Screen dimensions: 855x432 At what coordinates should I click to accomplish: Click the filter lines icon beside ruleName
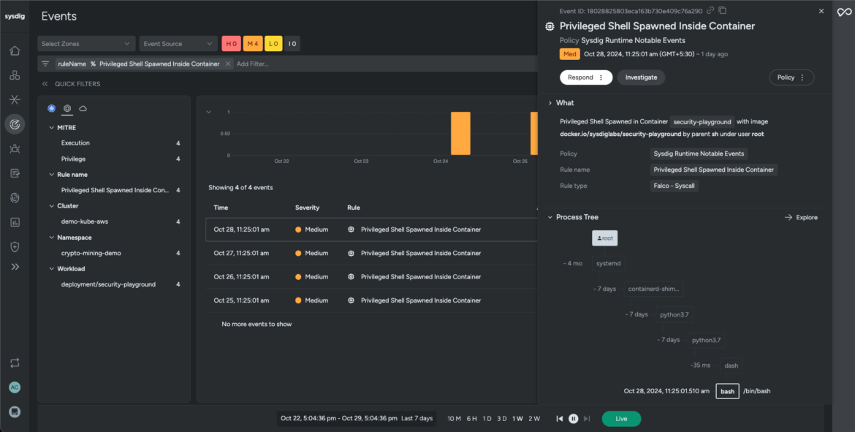coord(45,64)
